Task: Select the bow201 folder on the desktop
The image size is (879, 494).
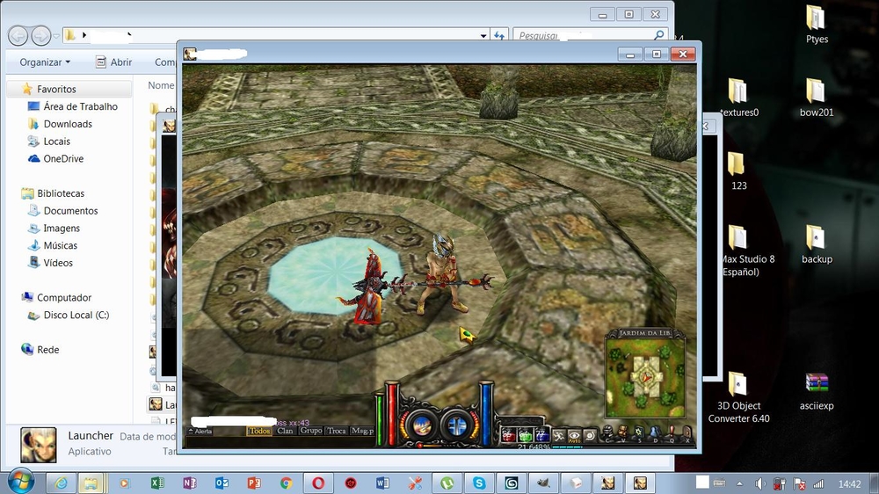Action: (817, 98)
